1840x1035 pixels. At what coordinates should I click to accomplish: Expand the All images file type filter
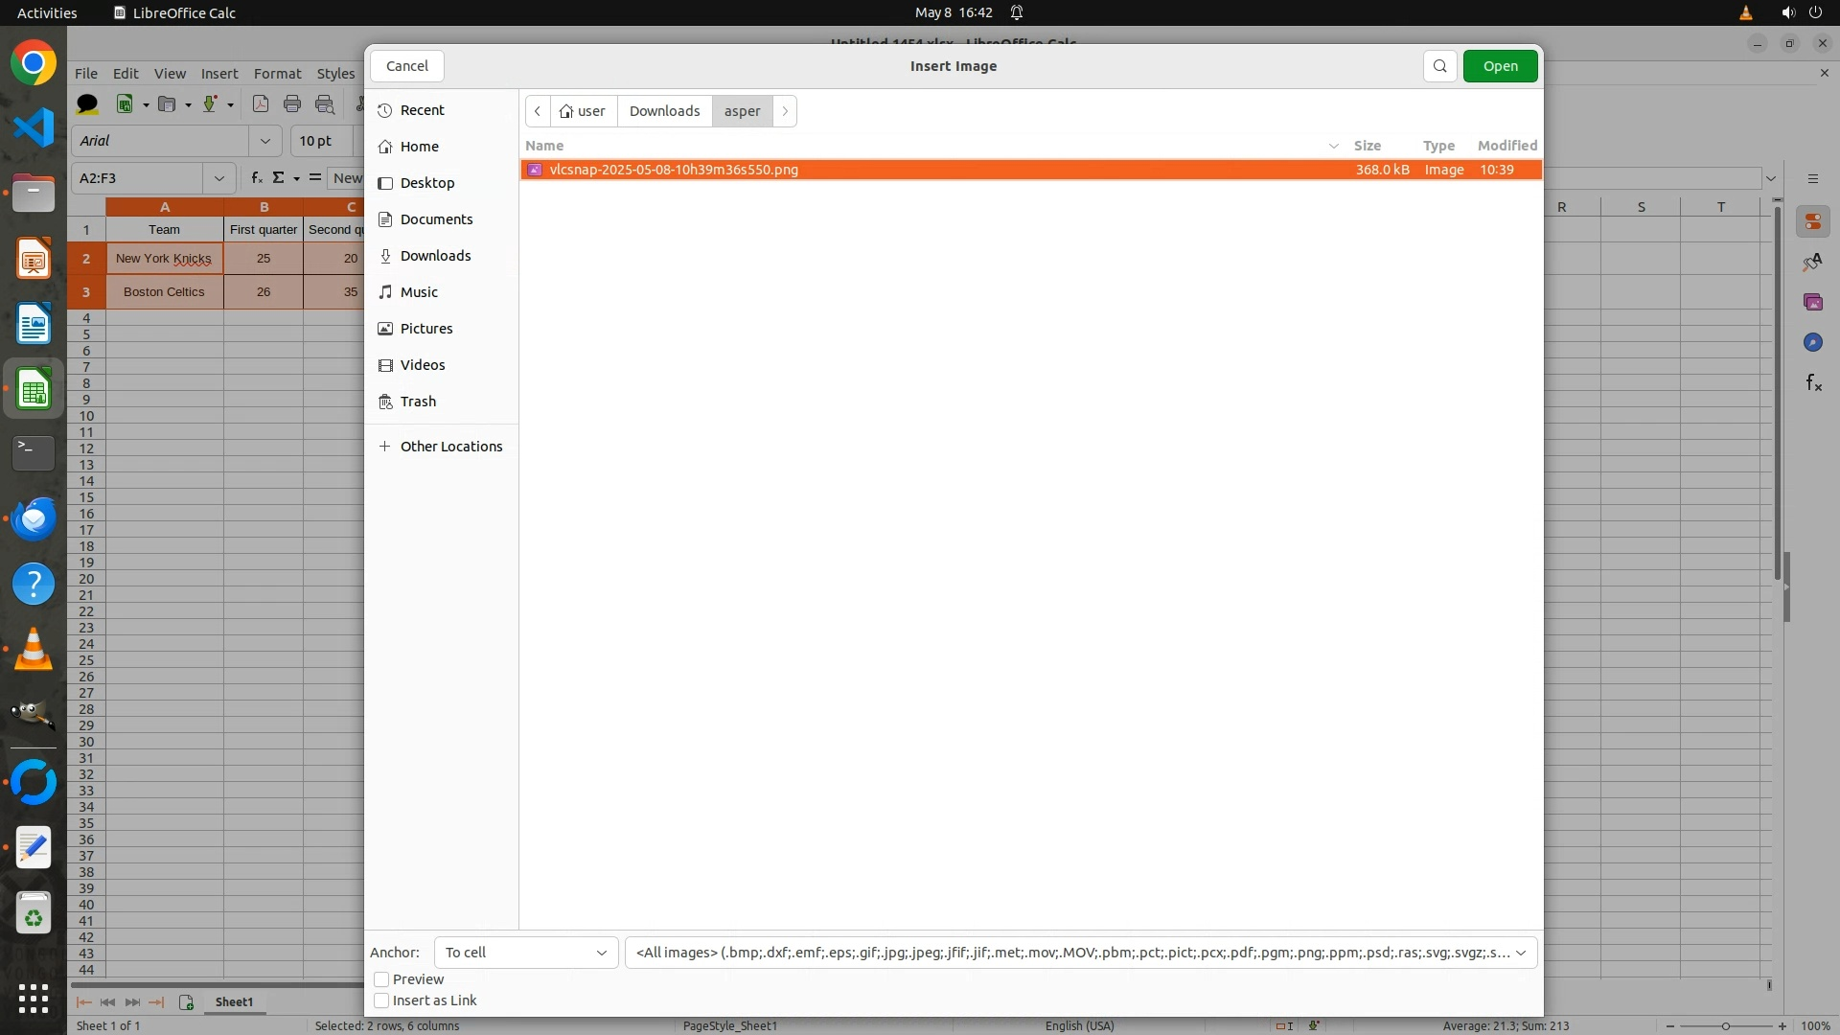(x=1080, y=953)
